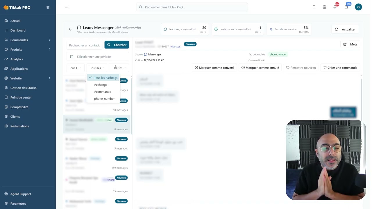The image size is (372, 209).
Task: Open the wallet icon with 128 badge
Action: pyautogui.click(x=346, y=7)
